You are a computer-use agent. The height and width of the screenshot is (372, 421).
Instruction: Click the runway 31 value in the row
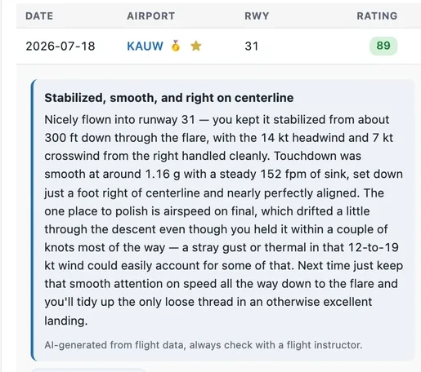coord(251,46)
